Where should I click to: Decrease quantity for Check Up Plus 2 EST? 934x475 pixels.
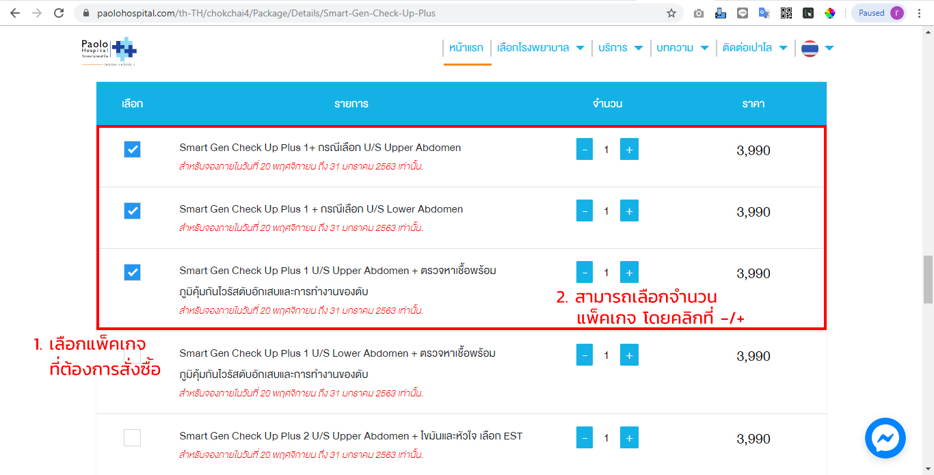pyautogui.click(x=585, y=437)
